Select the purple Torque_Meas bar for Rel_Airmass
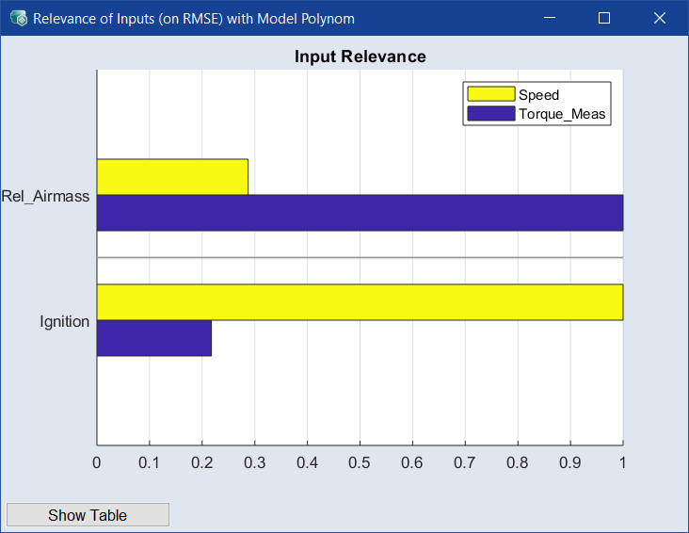 (360, 213)
